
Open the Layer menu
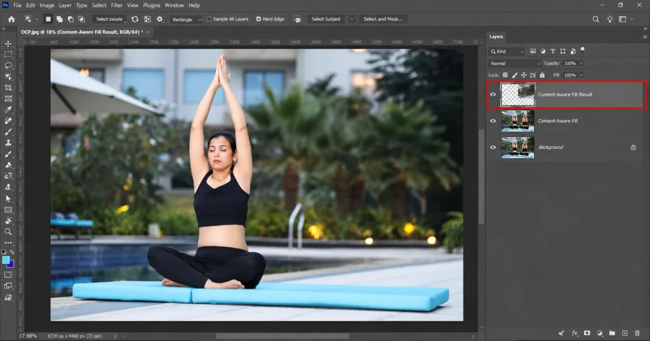(x=65, y=5)
